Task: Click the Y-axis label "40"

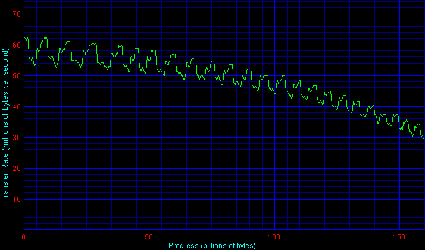Action: pos(15,106)
